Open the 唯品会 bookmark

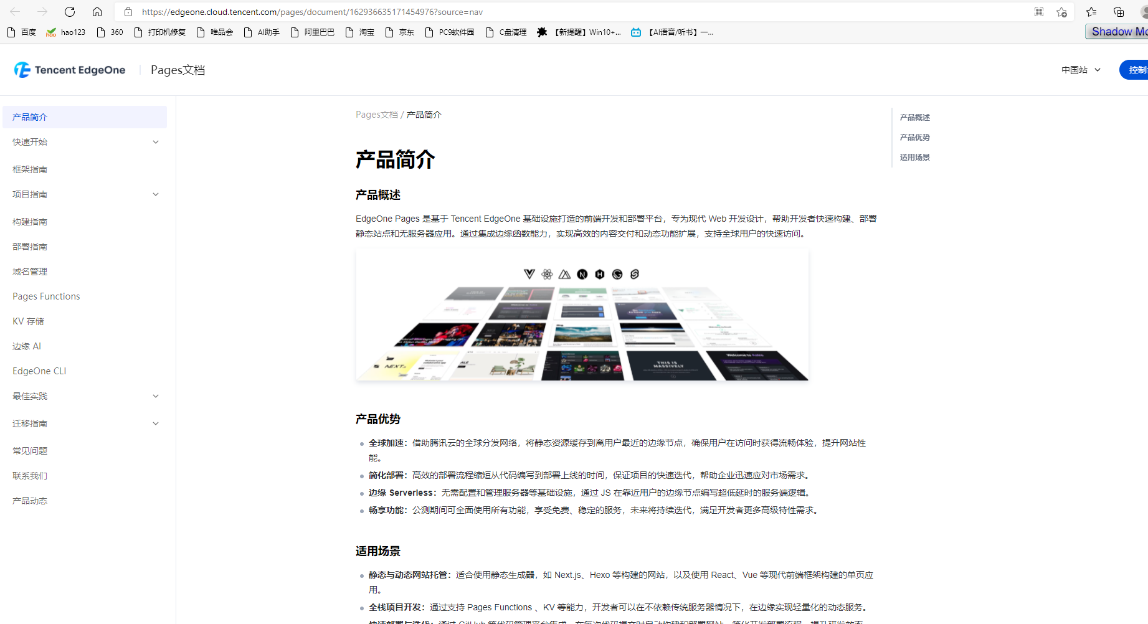tap(214, 32)
